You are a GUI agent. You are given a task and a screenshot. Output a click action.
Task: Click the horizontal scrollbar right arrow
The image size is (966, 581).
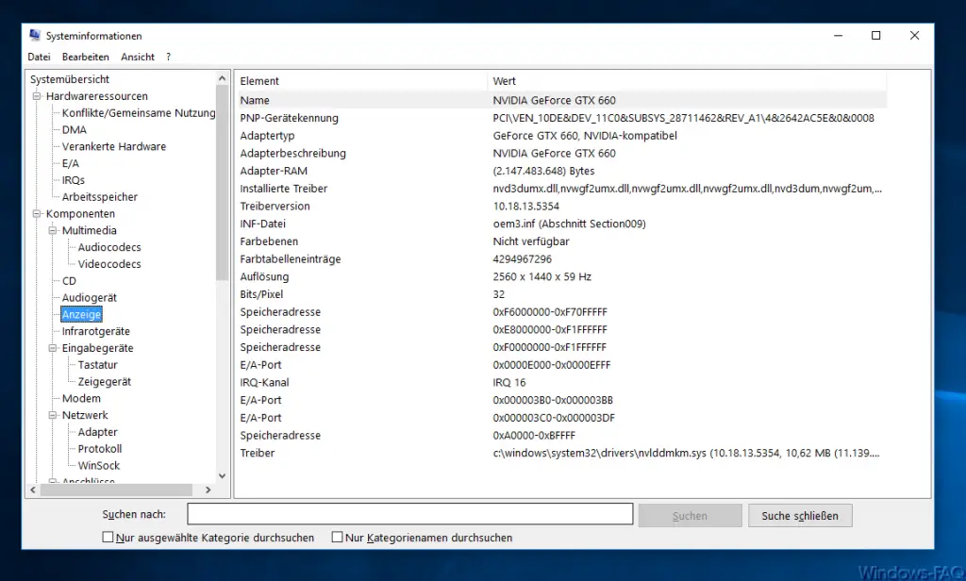(x=209, y=490)
